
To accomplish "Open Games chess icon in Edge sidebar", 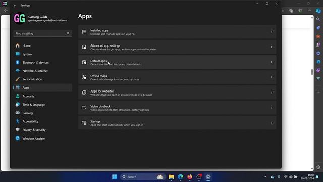I will [x=318, y=45].
